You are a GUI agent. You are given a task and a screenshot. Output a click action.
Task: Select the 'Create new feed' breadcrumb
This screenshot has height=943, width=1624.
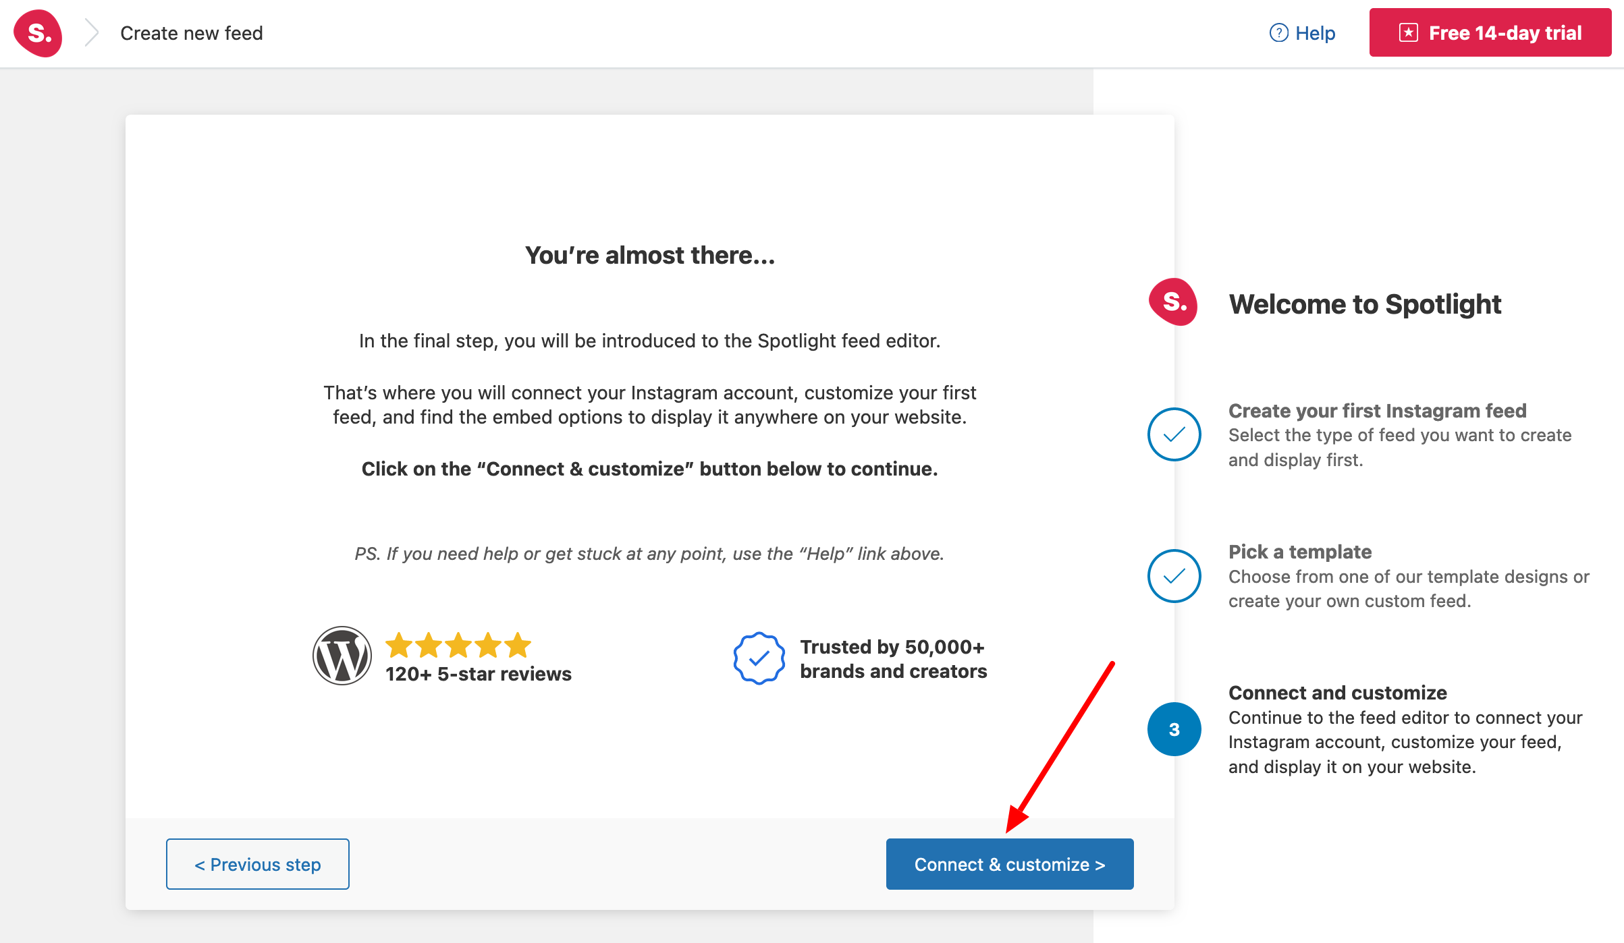[x=192, y=33]
